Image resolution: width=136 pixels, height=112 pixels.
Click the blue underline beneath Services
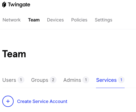(110, 88)
